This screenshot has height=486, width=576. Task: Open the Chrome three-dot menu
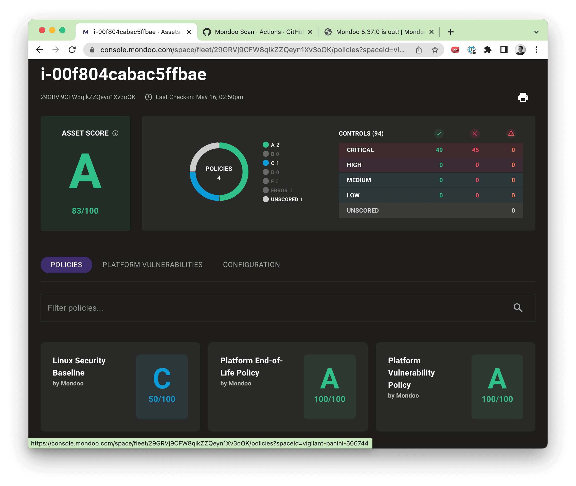(x=536, y=50)
